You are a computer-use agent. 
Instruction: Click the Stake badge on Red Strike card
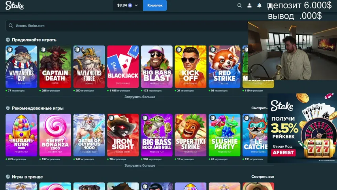pyautogui.click(x=213, y=49)
